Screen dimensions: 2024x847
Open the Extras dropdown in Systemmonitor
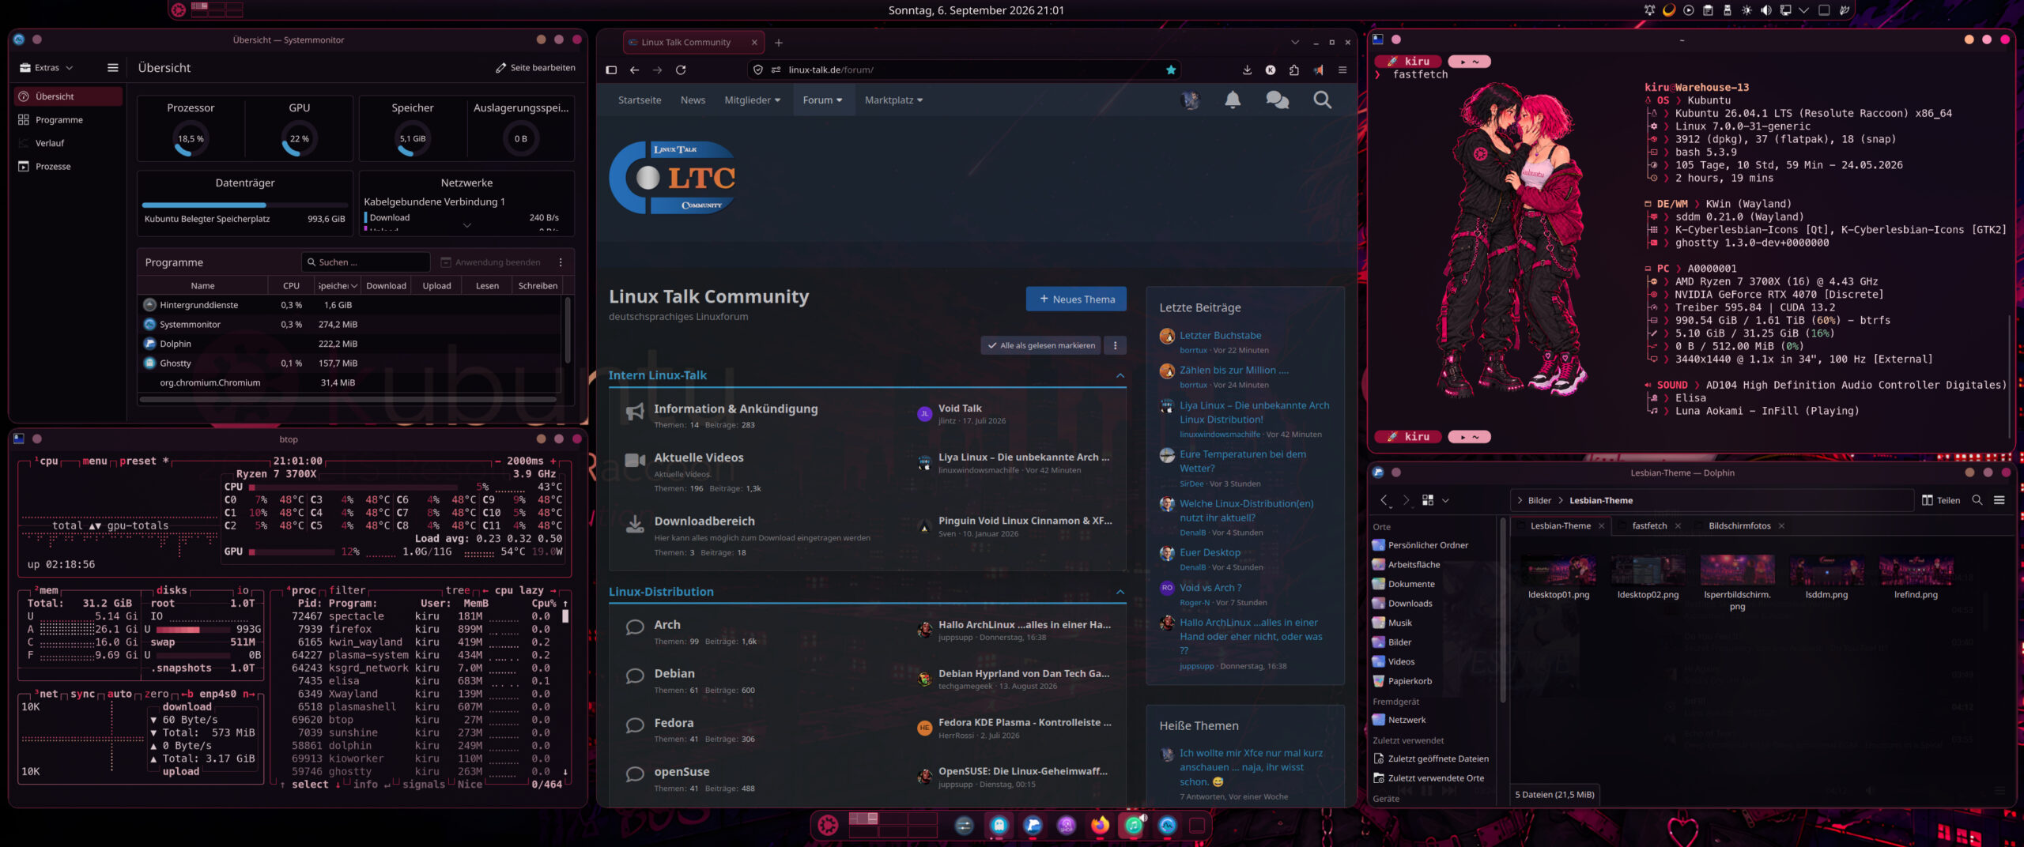point(47,68)
